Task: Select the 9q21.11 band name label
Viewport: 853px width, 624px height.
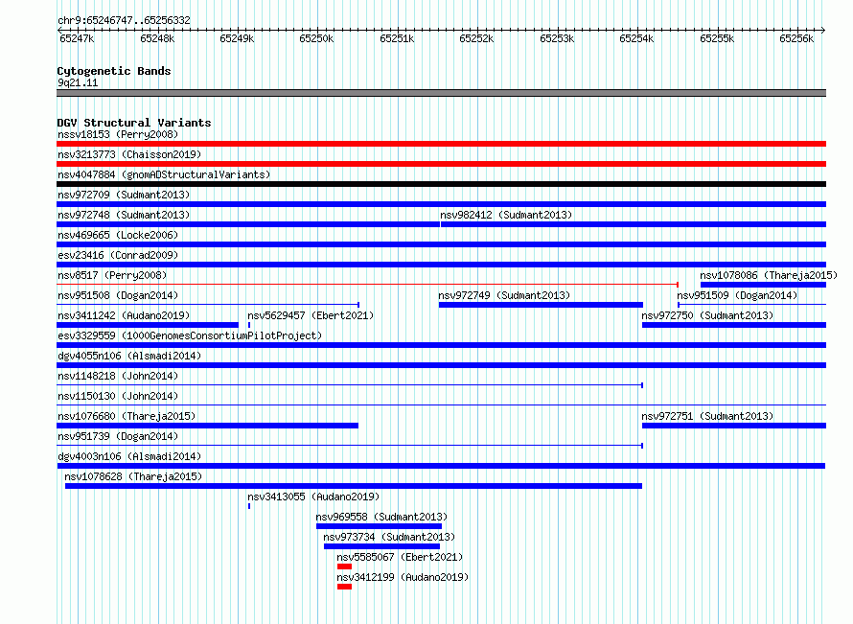Action: click(x=78, y=82)
